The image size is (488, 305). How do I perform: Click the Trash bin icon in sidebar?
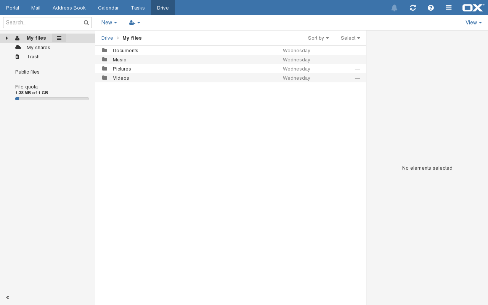(x=18, y=57)
